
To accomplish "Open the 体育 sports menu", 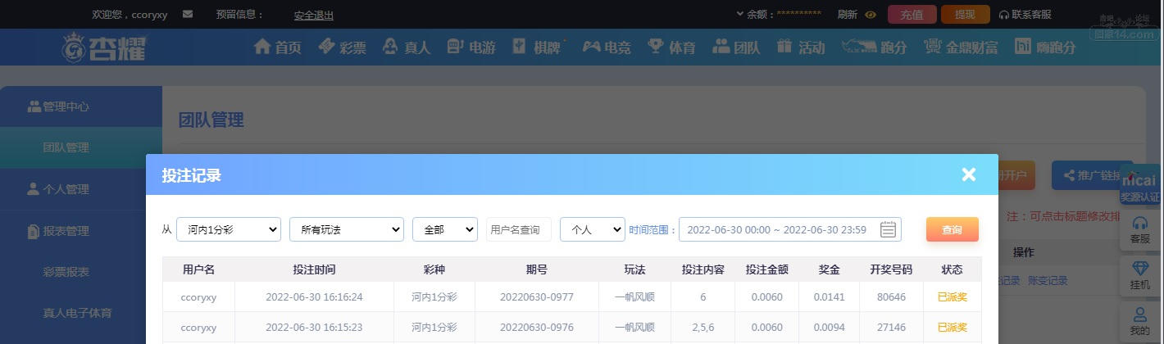I will [x=671, y=47].
